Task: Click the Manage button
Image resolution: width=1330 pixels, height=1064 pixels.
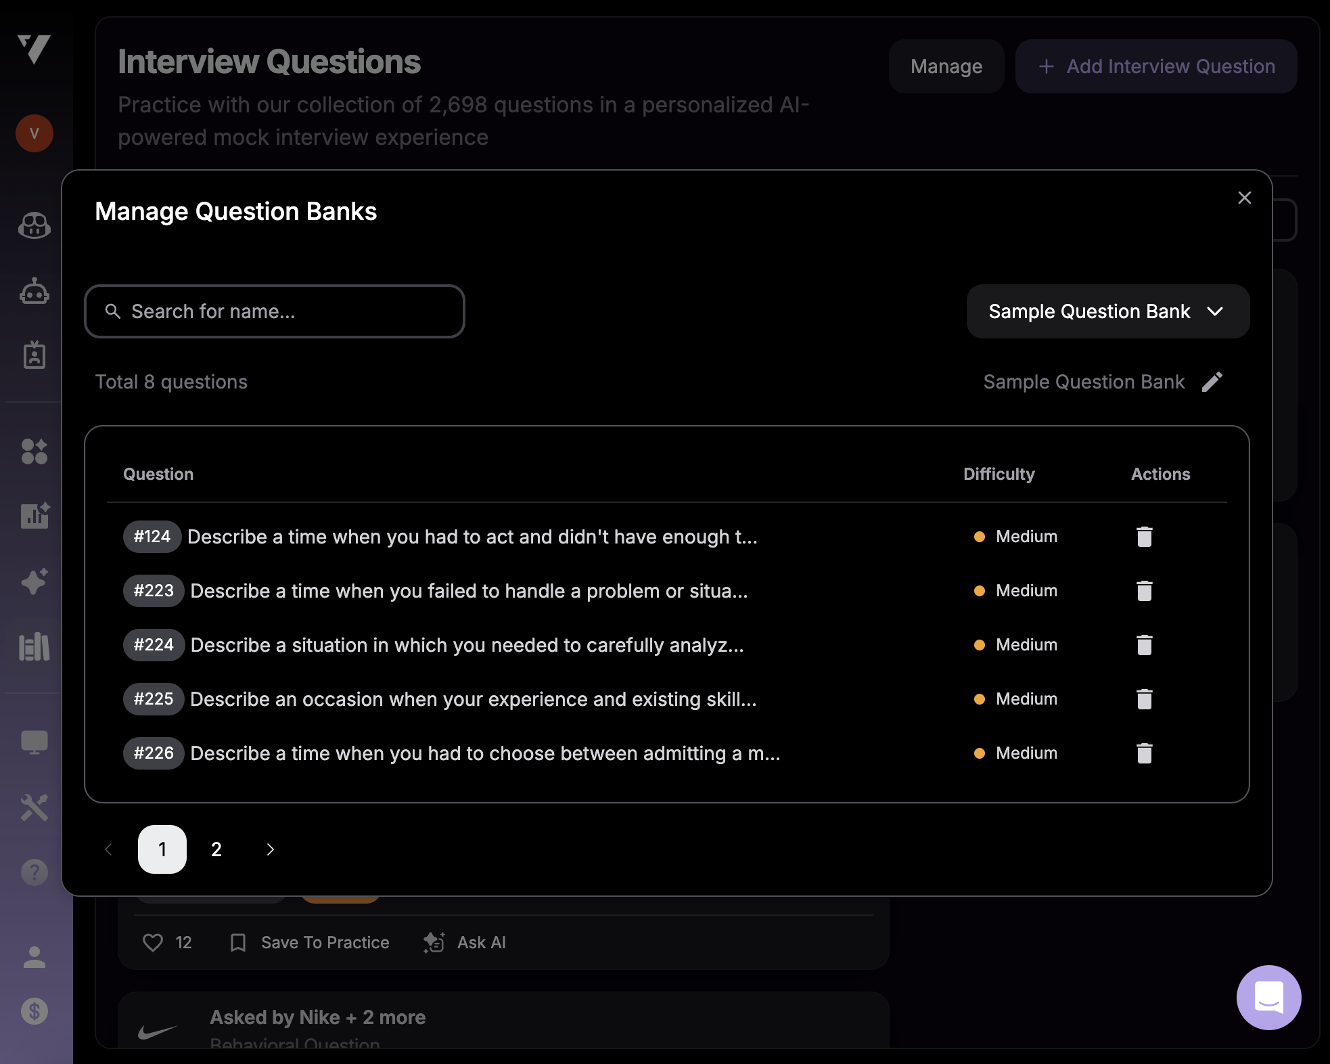Action: [946, 66]
